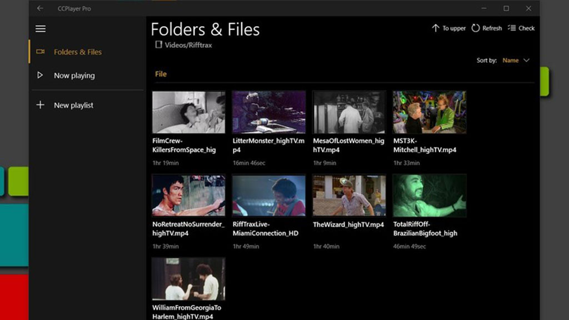Viewport: 569px width, 320px height.
Task: Click the Folders & Files page title
Action: 206,29
